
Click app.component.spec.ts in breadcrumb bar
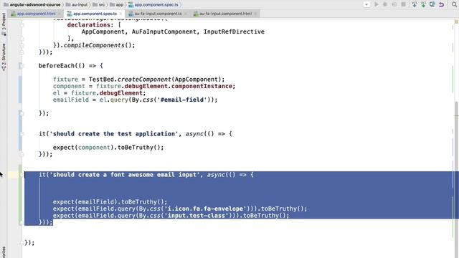[153, 5]
